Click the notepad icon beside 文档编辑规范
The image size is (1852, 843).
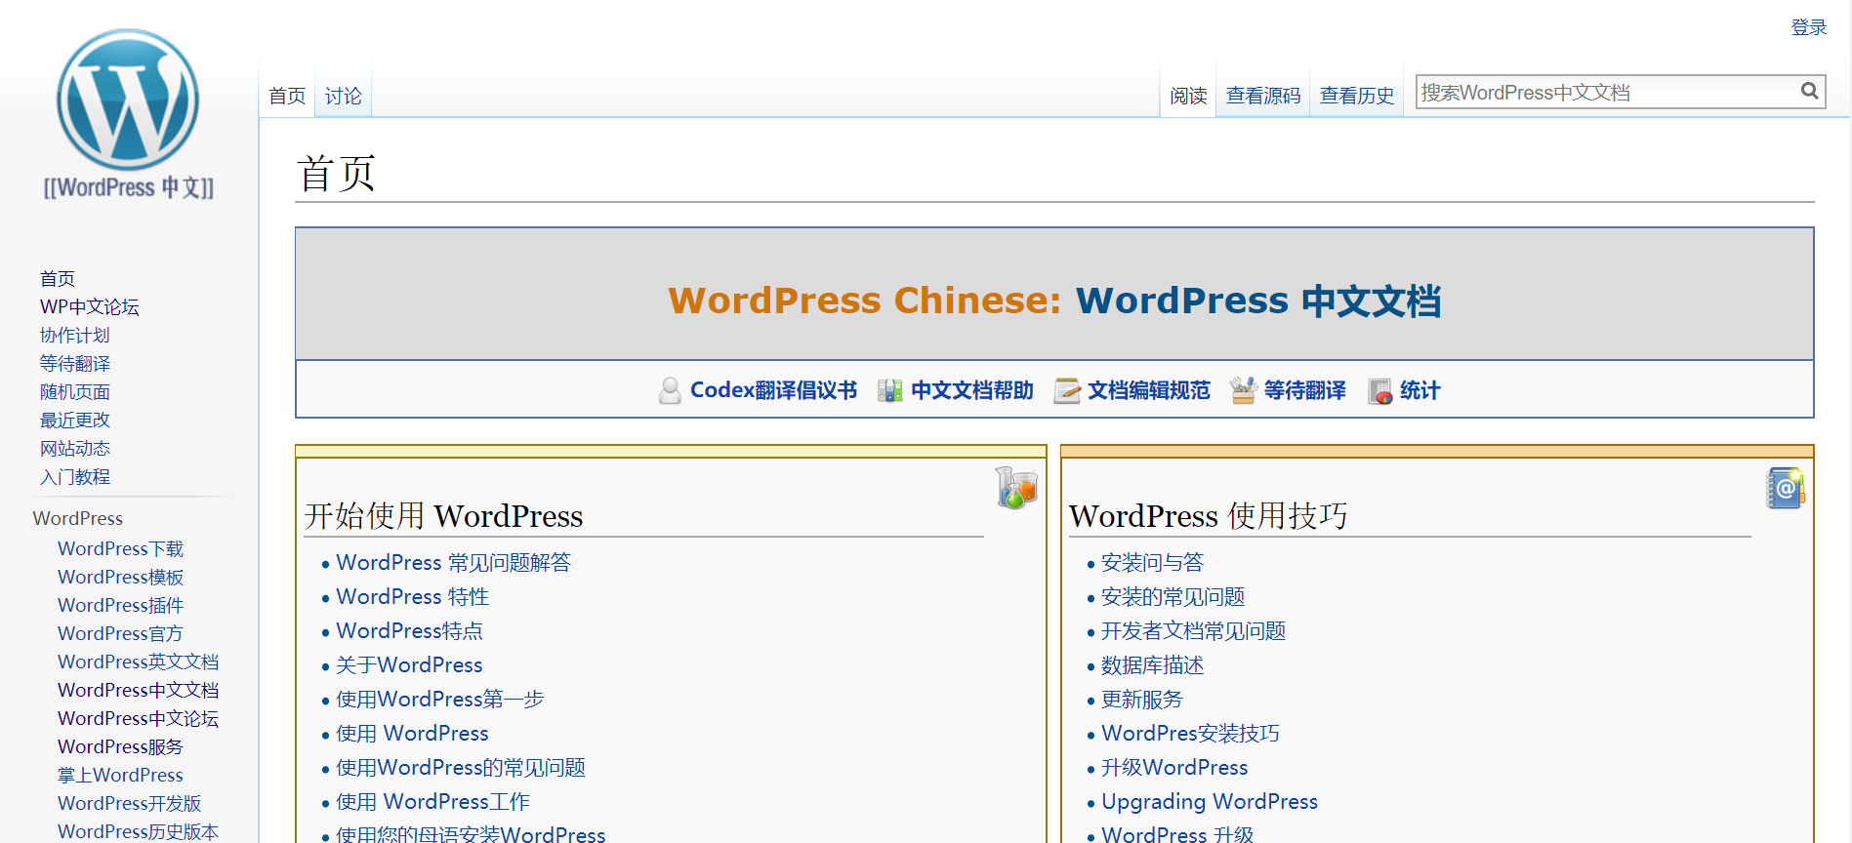(x=1067, y=390)
